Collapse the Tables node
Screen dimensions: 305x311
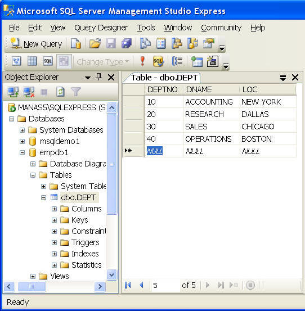[33, 175]
